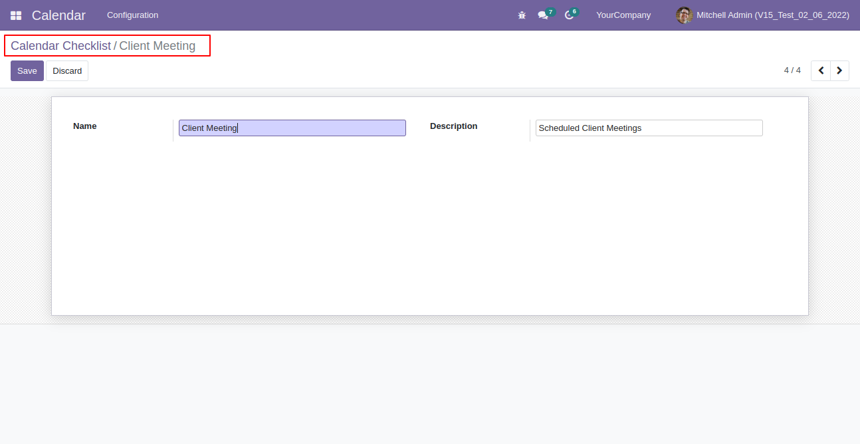The image size is (860, 444).
Task: Click the Client Meeting breadcrumb text
Action: (x=157, y=46)
